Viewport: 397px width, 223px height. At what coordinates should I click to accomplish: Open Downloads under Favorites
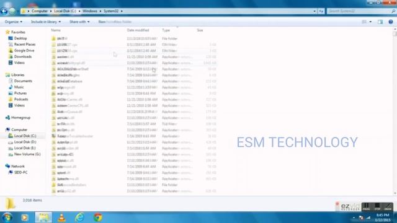click(23, 56)
